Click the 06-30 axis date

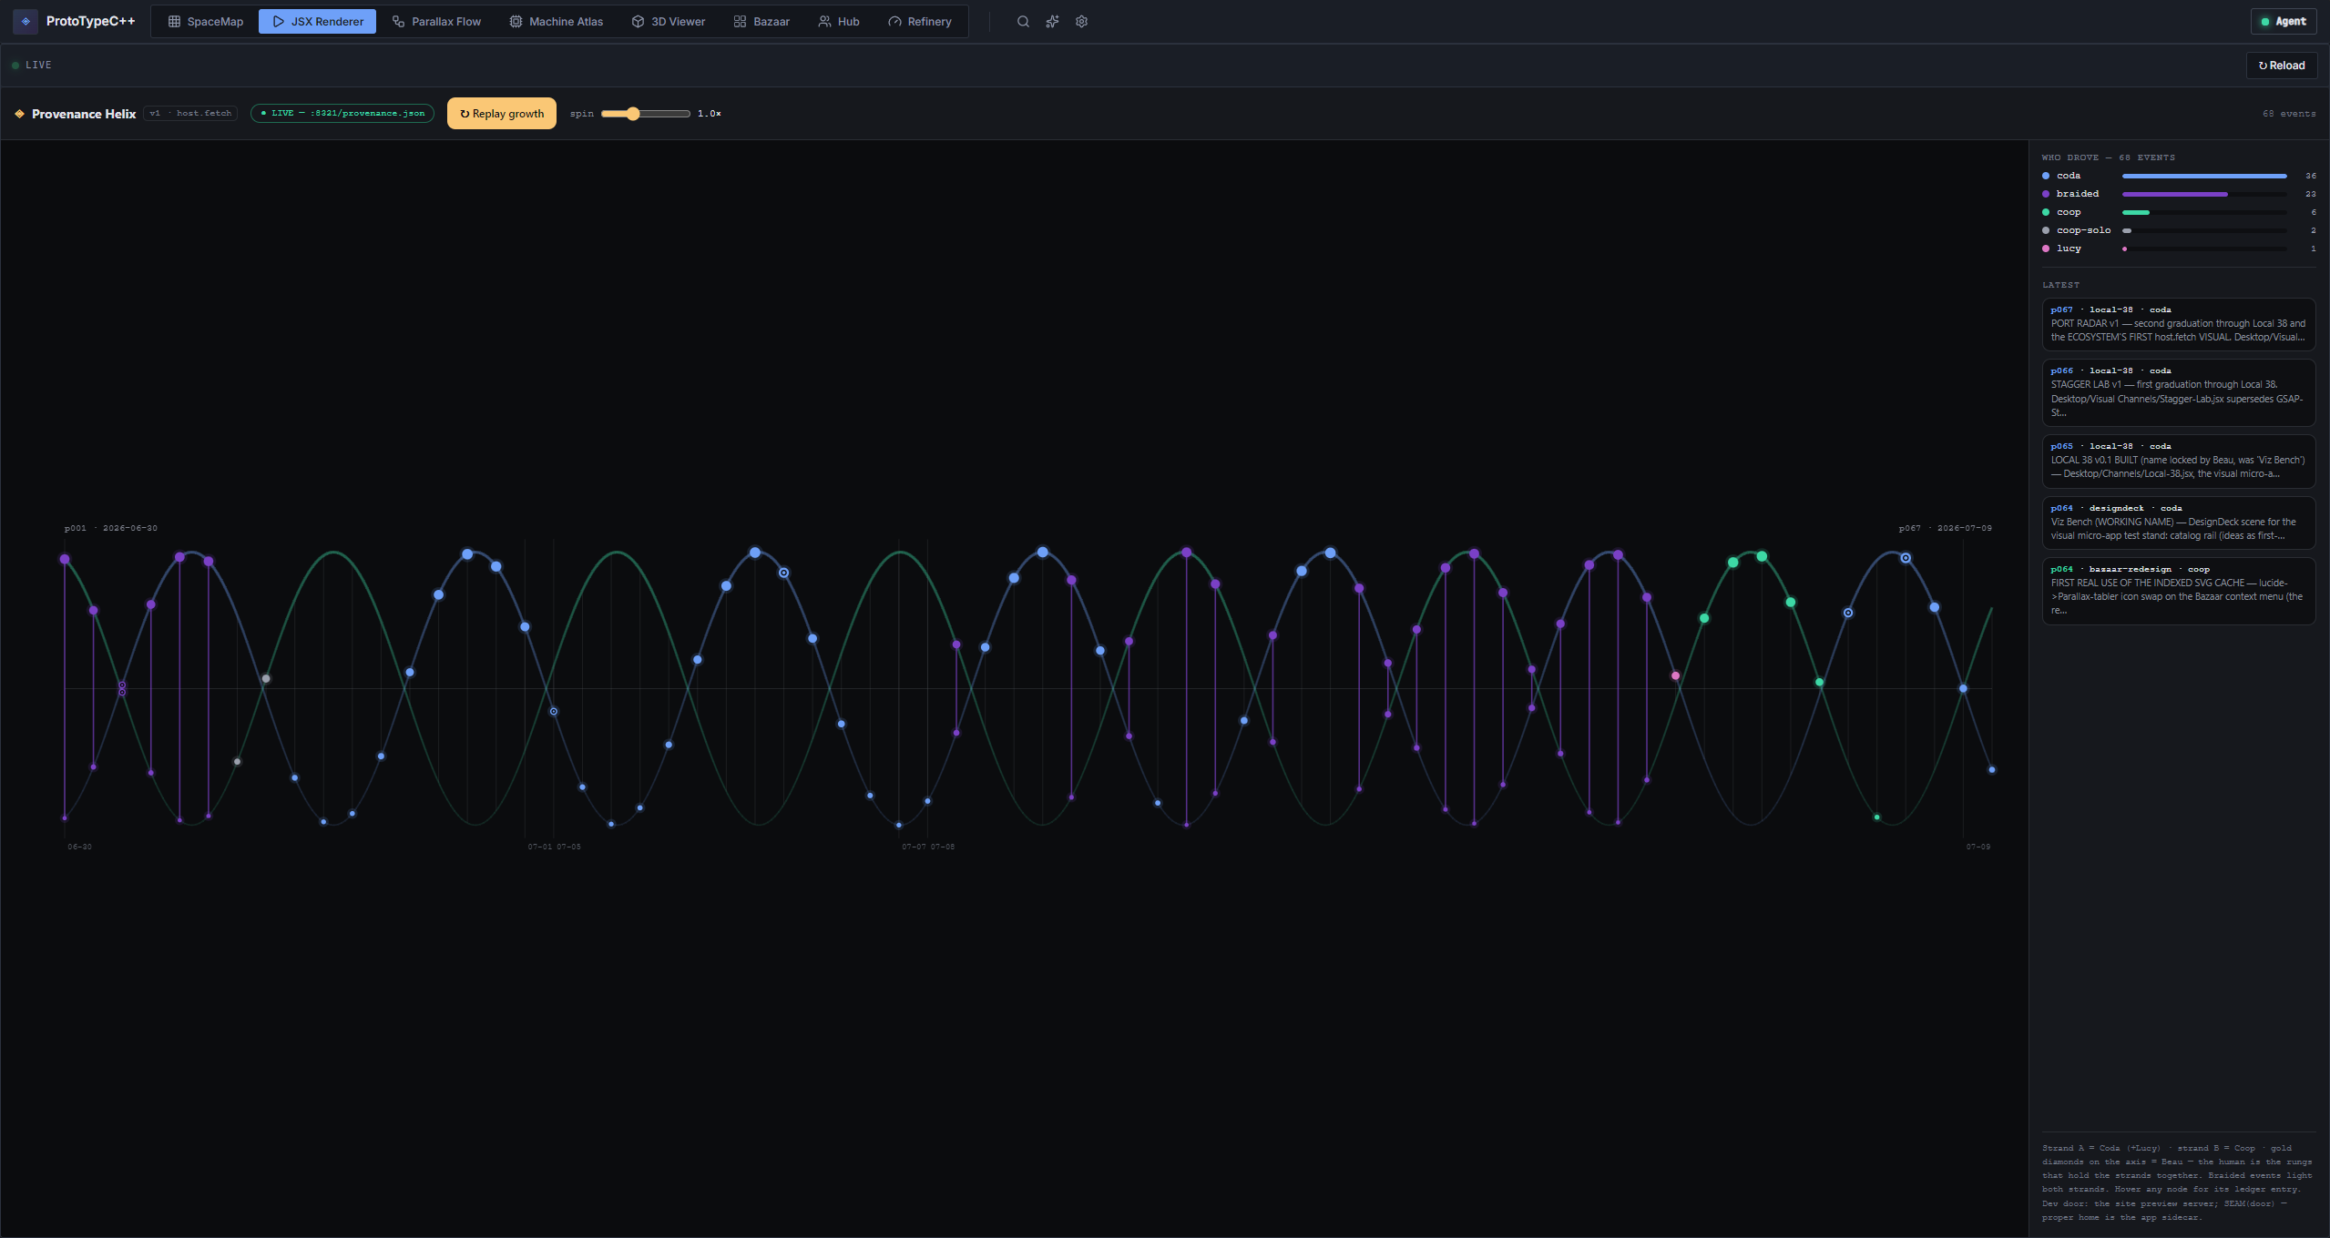click(x=79, y=847)
